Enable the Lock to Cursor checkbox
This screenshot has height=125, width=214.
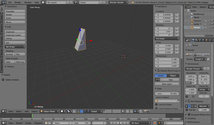pos(156,105)
